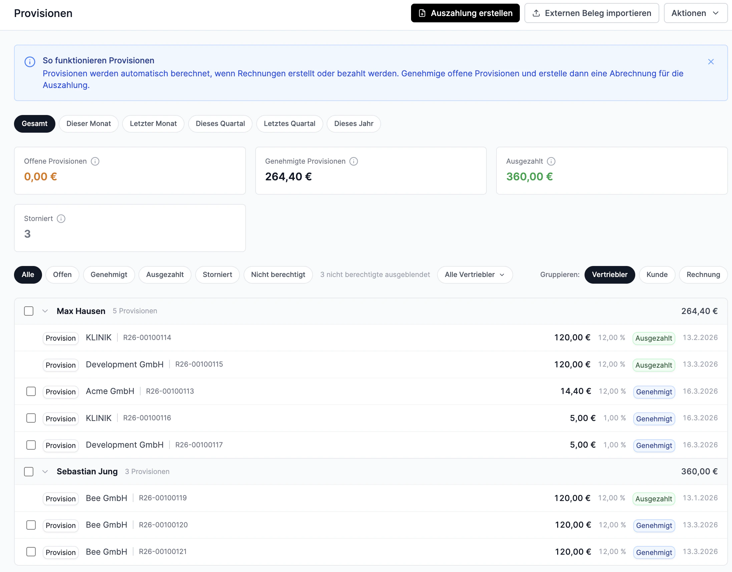Open the Alle Vertriebler filter dropdown

[474, 275]
